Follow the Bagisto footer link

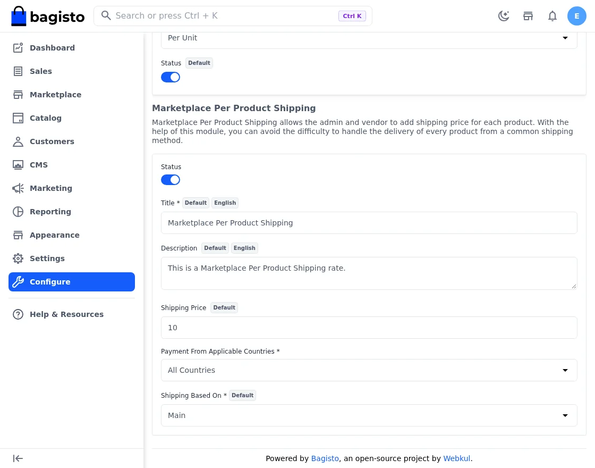click(325, 458)
